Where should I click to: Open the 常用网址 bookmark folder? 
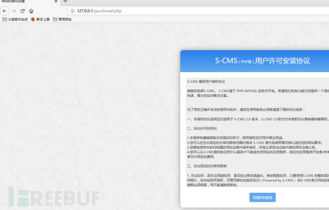pyautogui.click(x=62, y=19)
